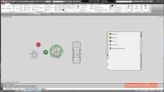This screenshot has width=164, height=92.
Task: Choose the Mirror (Отразить зеркально) command
Action: point(38,8)
